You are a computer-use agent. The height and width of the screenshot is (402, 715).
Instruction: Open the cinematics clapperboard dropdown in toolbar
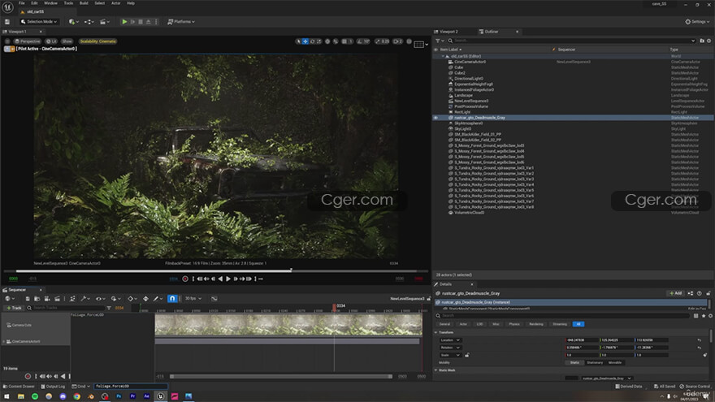[x=105, y=21]
